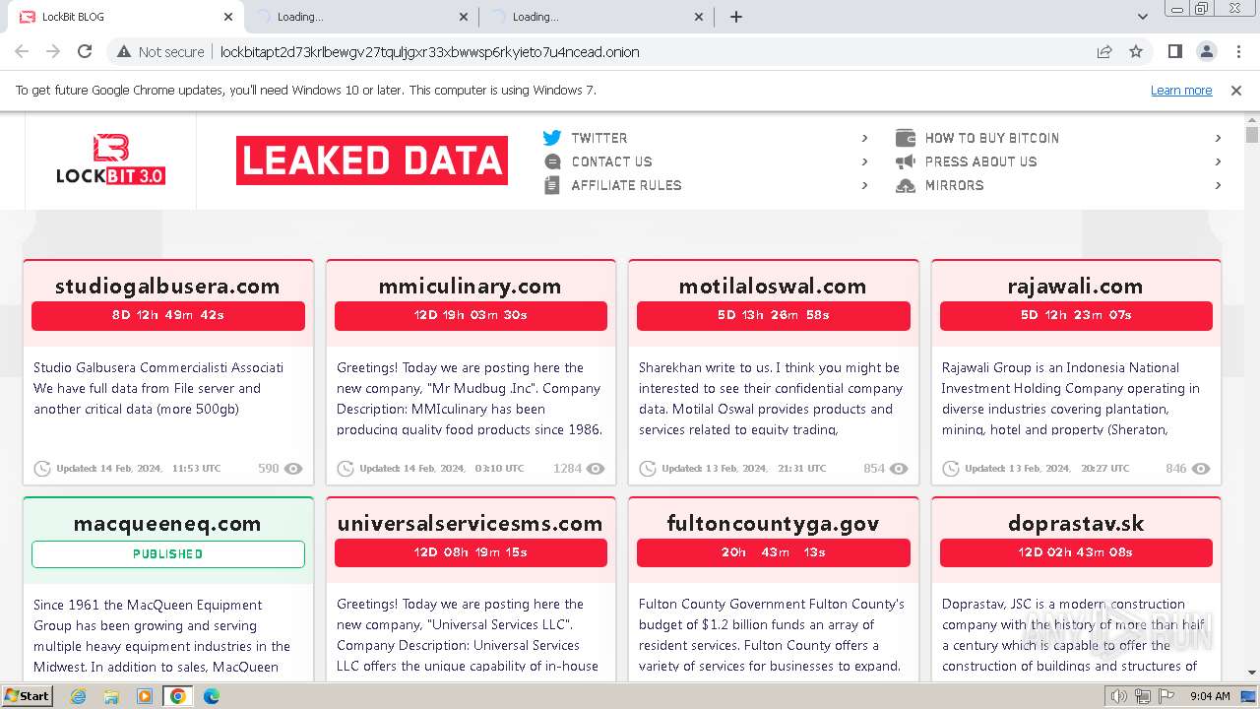Open the CONTACT US link

611,161
